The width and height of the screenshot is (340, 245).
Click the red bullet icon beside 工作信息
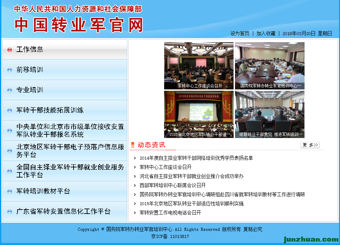(x=9, y=50)
